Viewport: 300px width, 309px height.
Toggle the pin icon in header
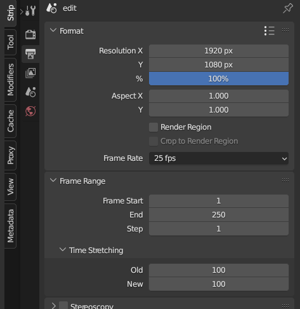coord(288,8)
